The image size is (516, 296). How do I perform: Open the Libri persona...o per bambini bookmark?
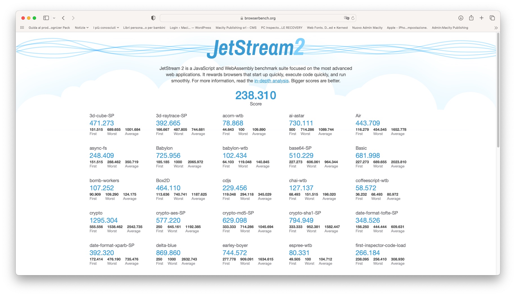coord(144,28)
